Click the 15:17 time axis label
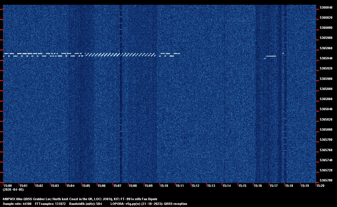337x207 pixels. coord(274,186)
